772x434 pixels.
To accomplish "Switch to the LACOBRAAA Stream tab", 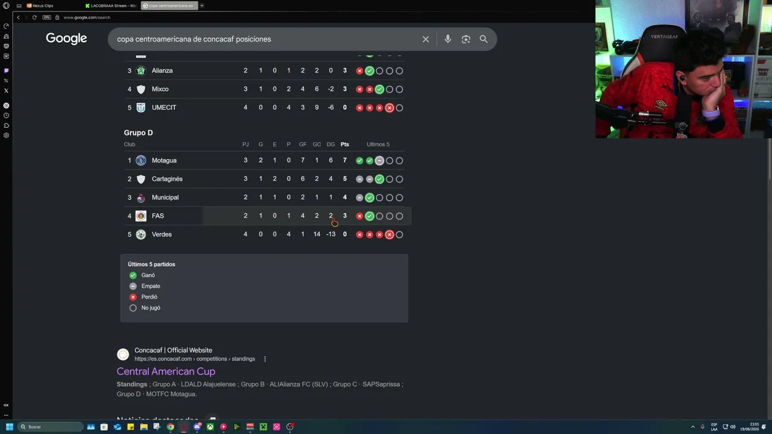I will click(111, 5).
